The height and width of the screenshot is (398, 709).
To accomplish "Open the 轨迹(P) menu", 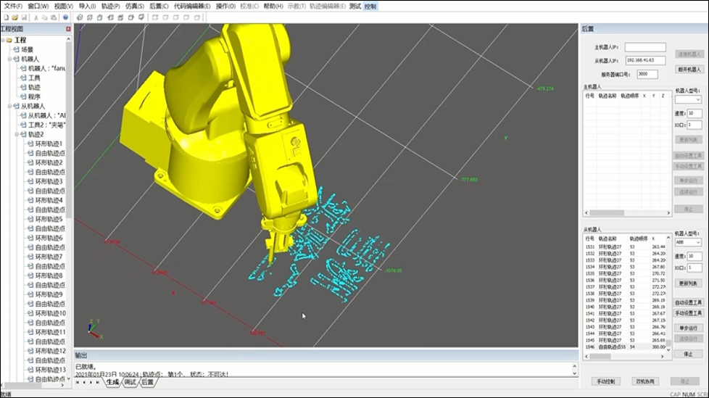I will point(111,6).
